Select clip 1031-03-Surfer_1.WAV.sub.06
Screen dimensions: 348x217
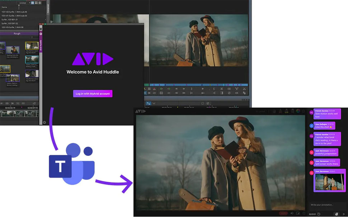tap(14, 12)
